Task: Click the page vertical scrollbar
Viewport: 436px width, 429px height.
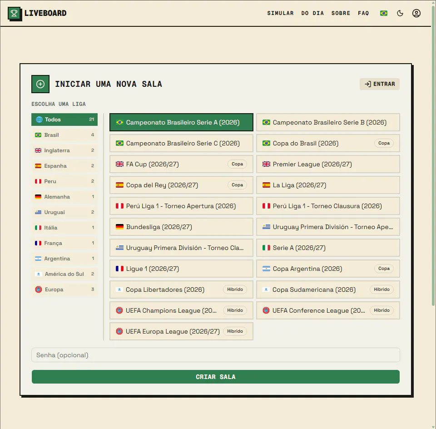Action: pos(433,156)
